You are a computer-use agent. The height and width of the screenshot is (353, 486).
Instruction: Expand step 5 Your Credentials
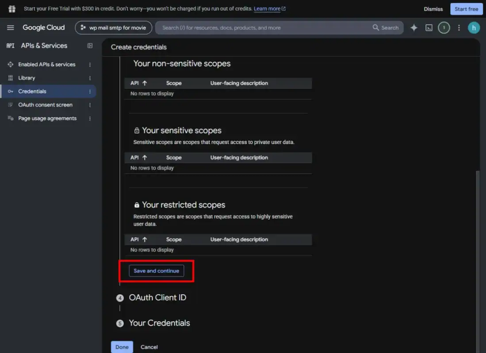point(159,323)
